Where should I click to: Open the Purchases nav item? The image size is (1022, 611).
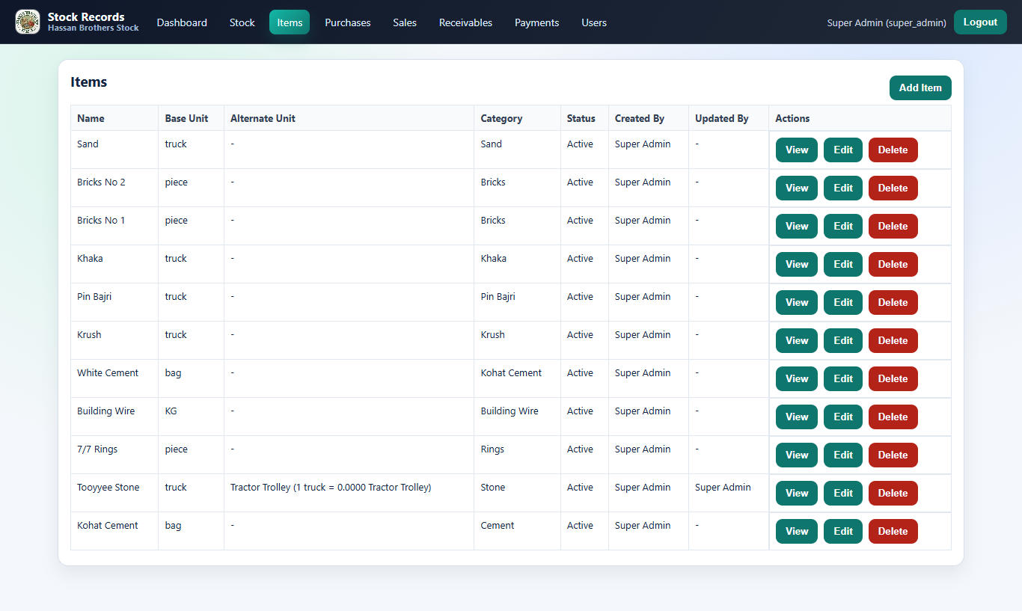coord(348,22)
